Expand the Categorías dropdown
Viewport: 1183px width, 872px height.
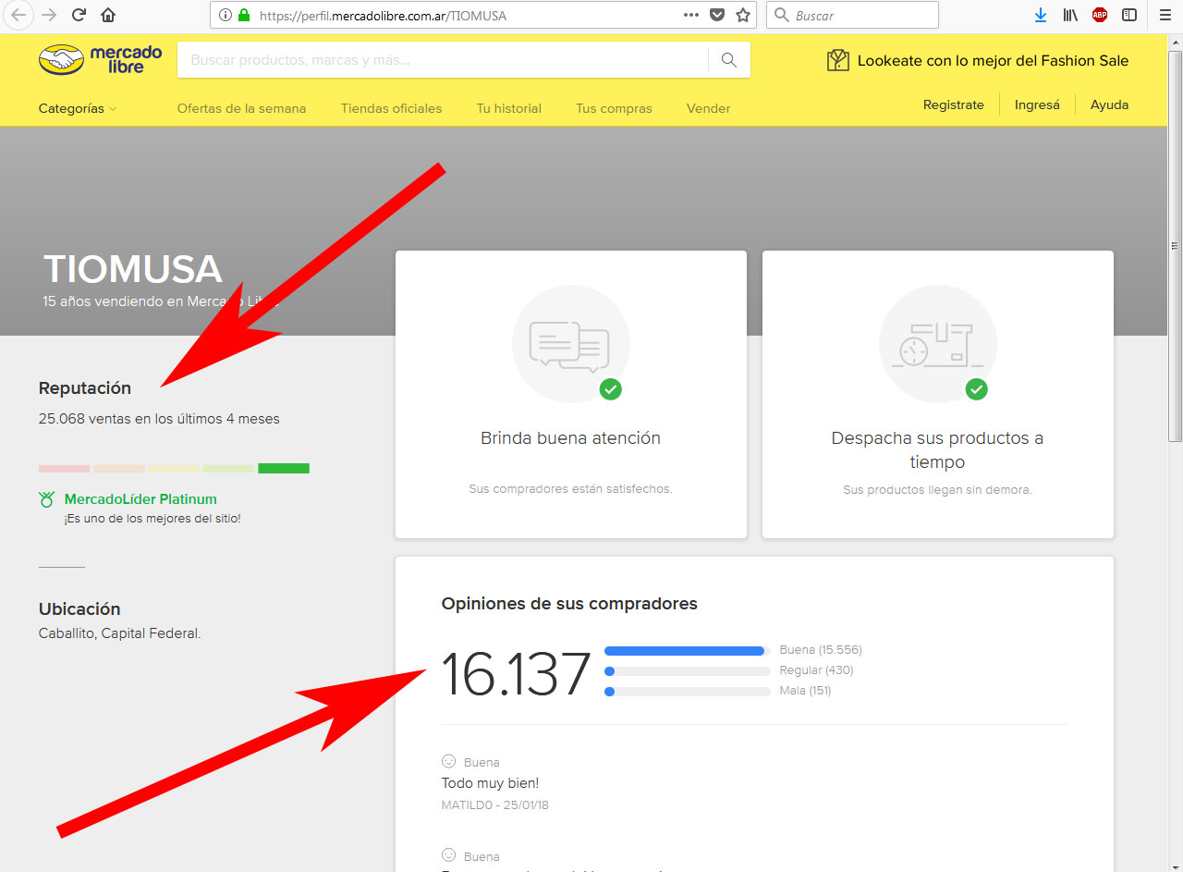pyautogui.click(x=76, y=108)
